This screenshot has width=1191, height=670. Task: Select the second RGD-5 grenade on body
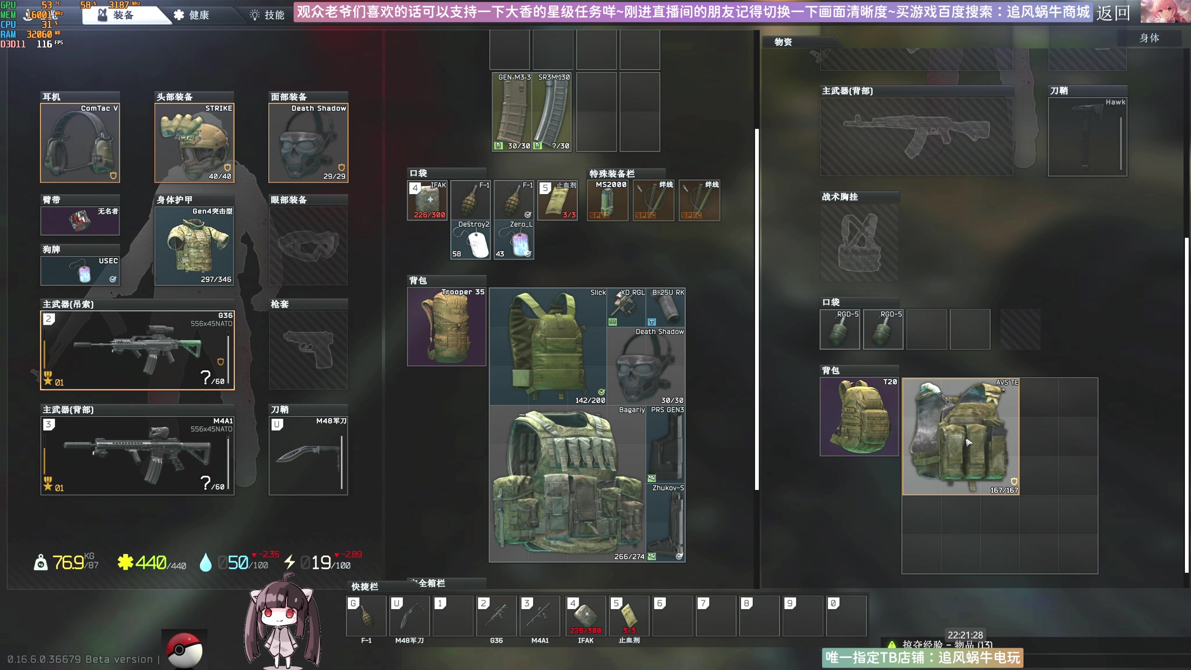click(883, 329)
